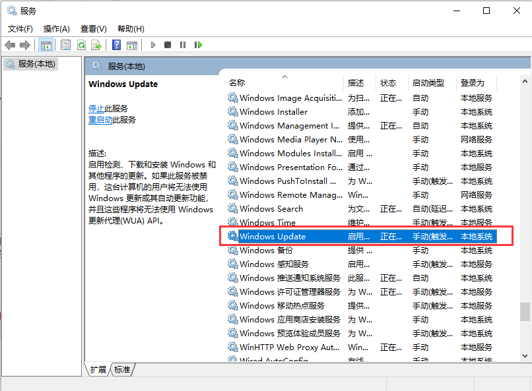Refresh the services list

81,44
